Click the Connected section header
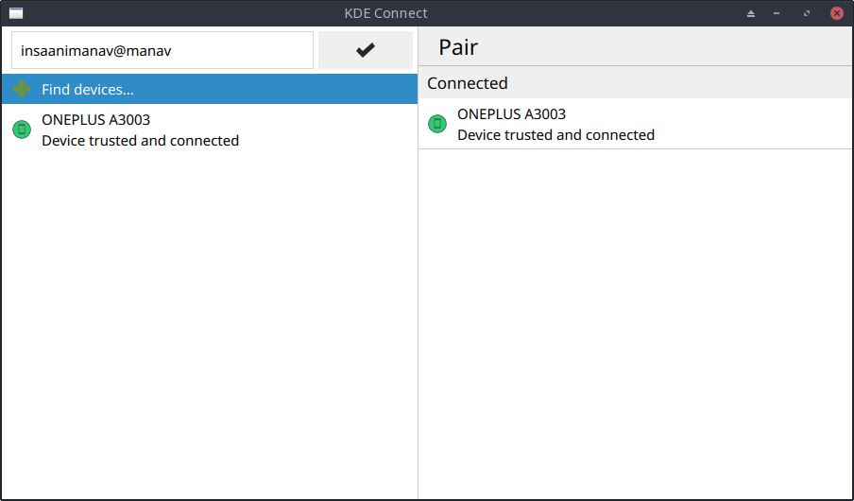This screenshot has height=501, width=854. (468, 83)
